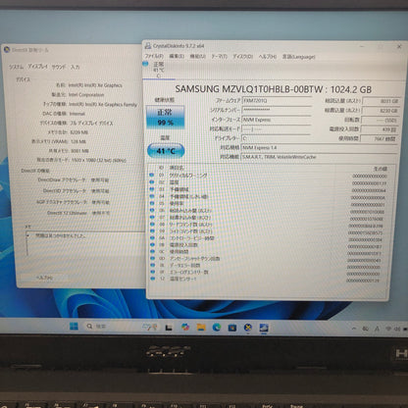Click the DirectX Diagnostic Tool title bar icon

pyautogui.click(x=7, y=50)
